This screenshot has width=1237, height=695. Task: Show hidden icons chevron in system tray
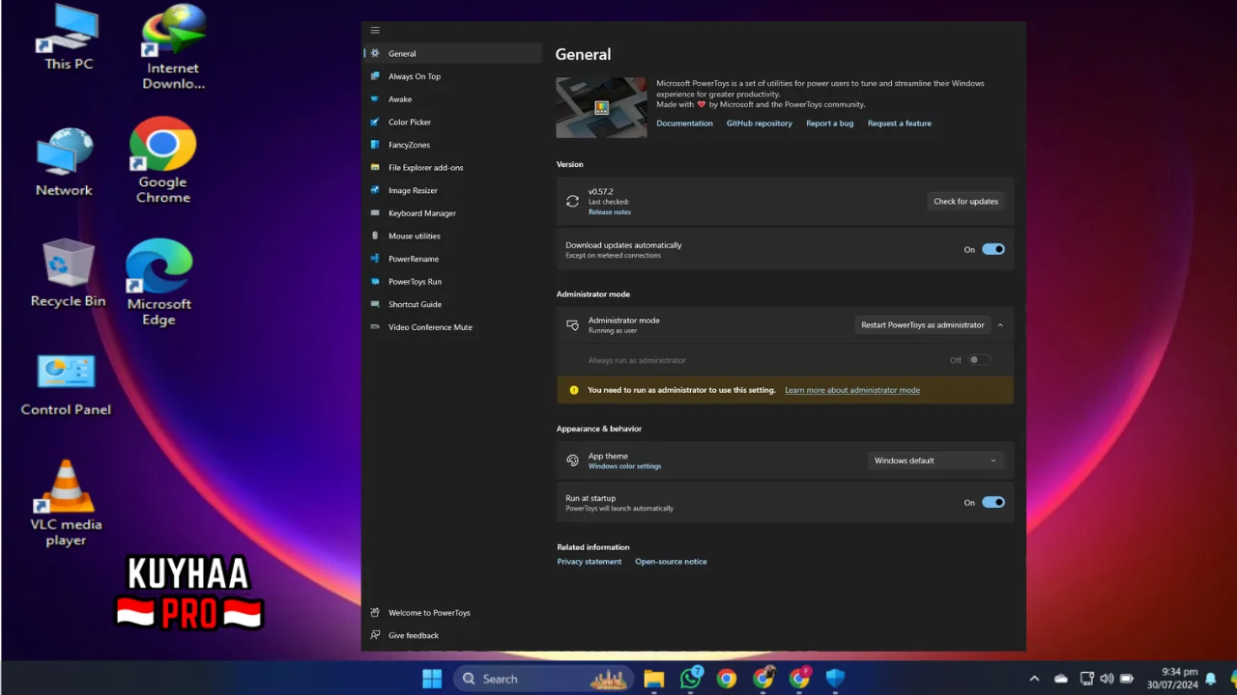tap(1035, 679)
